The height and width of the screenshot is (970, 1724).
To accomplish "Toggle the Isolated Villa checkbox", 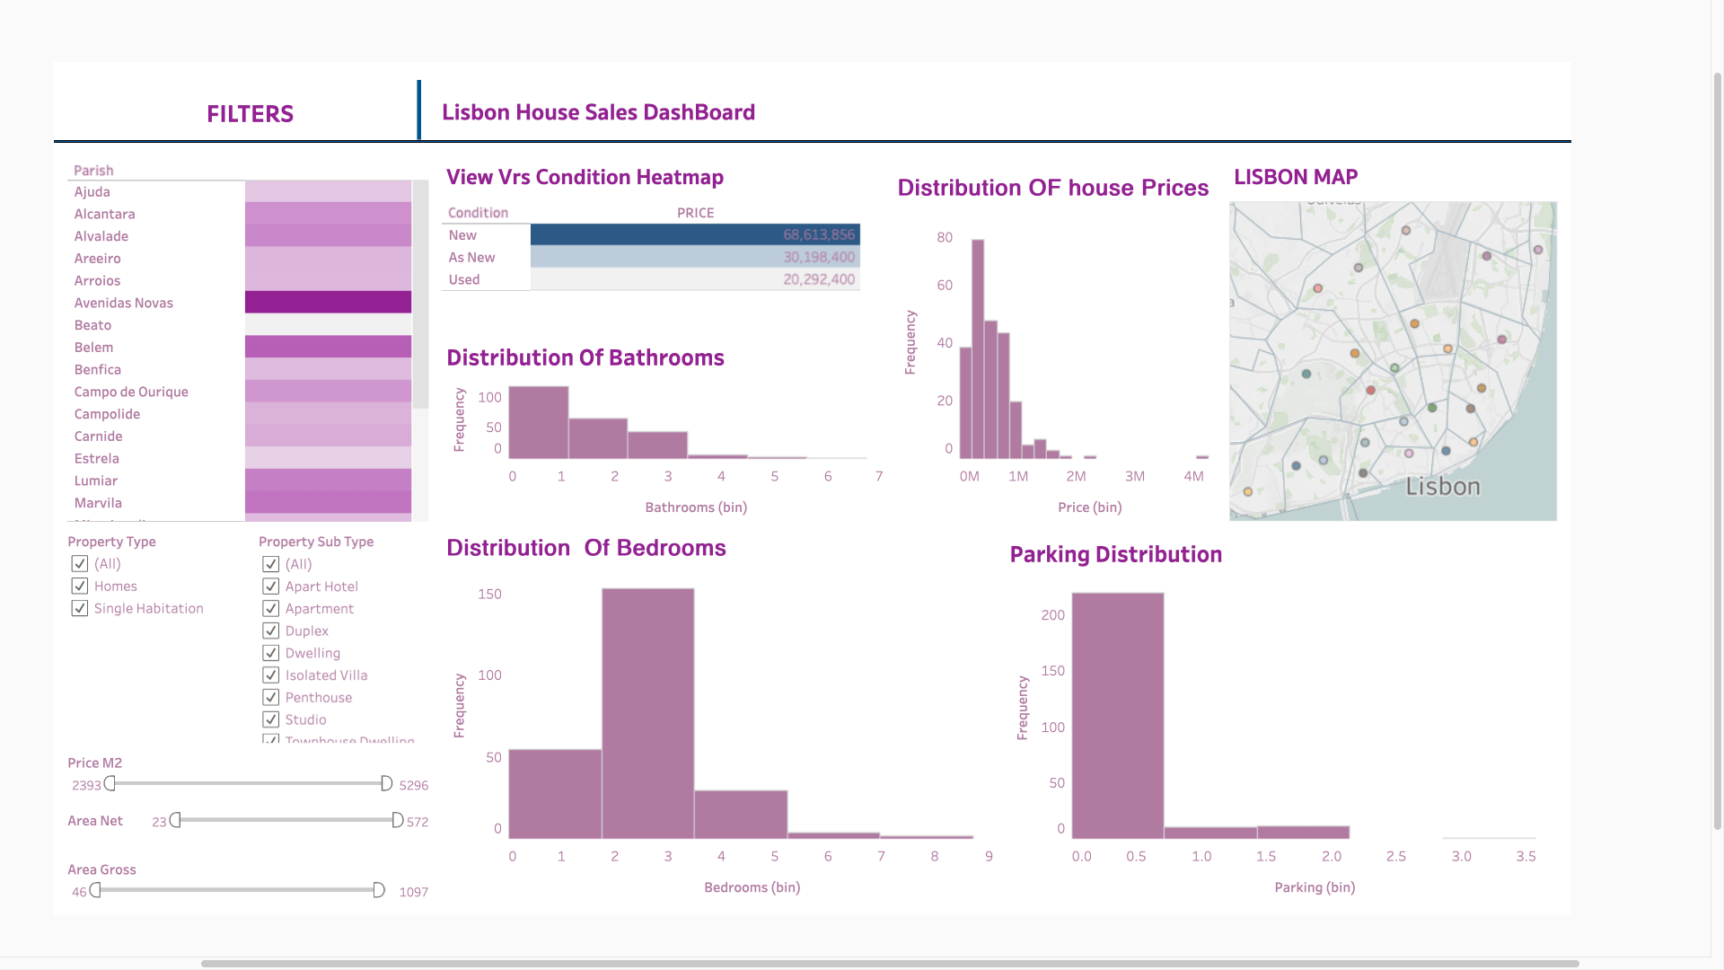I will point(270,675).
